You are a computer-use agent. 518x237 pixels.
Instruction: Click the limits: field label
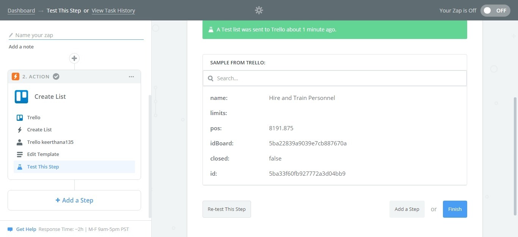tap(218, 113)
